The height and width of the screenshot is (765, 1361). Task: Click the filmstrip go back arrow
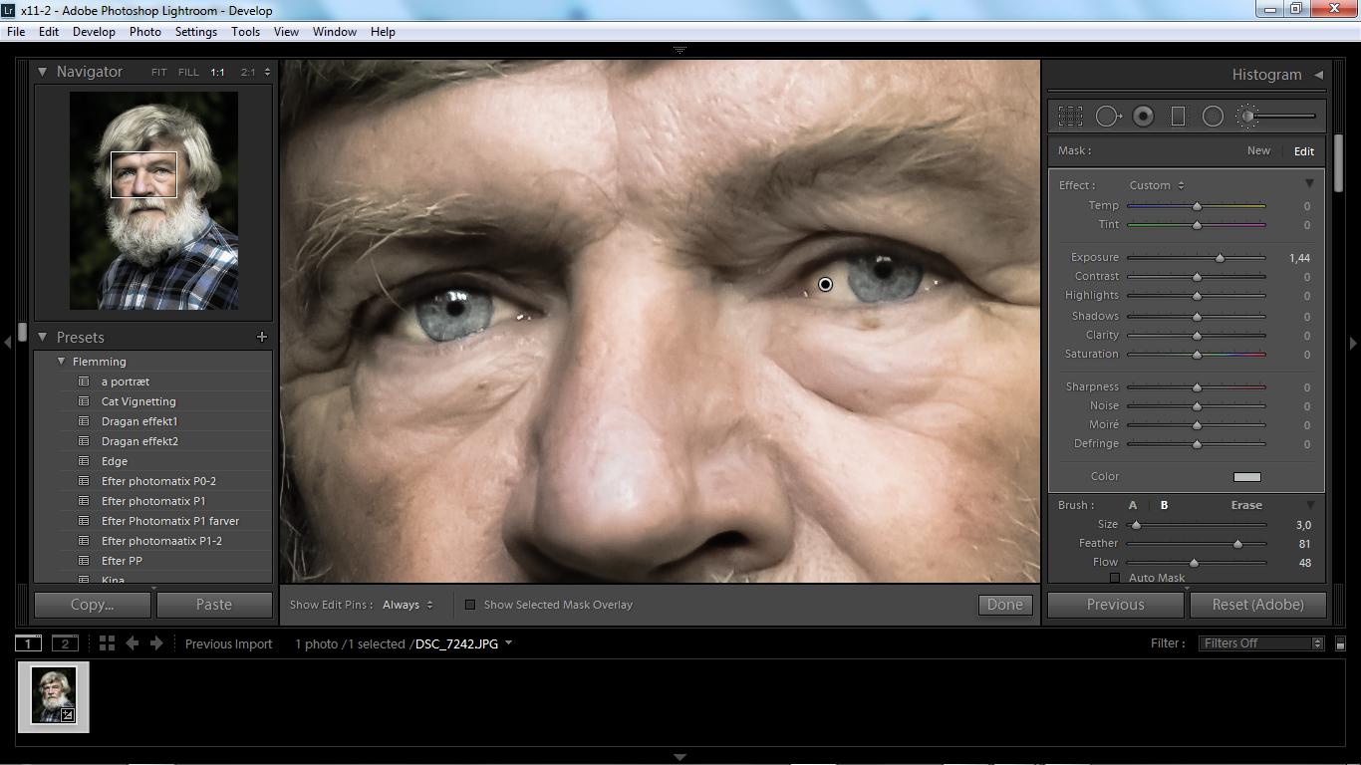132,643
